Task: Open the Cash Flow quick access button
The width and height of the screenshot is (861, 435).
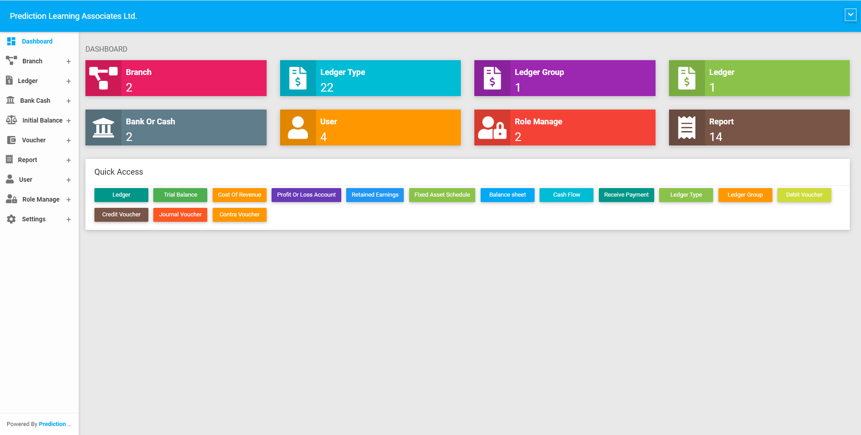Action: pos(567,195)
